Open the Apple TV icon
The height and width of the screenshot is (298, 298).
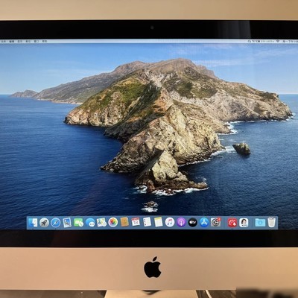click(193, 222)
